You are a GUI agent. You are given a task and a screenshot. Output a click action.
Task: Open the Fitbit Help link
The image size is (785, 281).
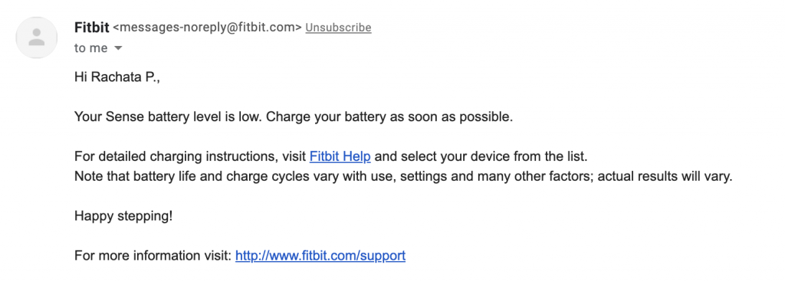[x=340, y=156]
